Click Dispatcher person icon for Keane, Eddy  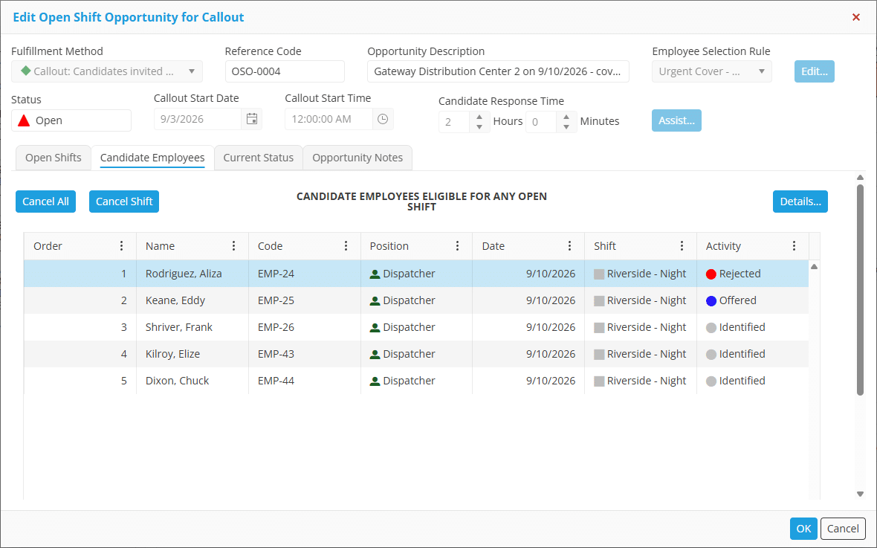[x=375, y=300]
